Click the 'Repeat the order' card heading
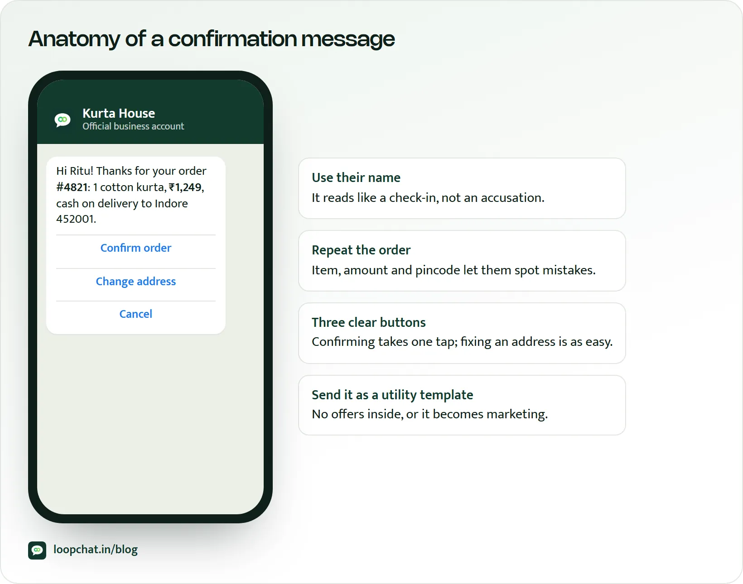This screenshot has width=743, height=584. pos(361,250)
